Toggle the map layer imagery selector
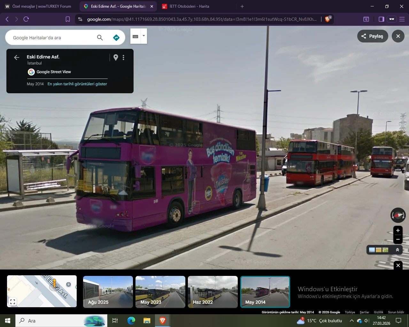Screen dimensions: 409x327 click(x=379, y=250)
